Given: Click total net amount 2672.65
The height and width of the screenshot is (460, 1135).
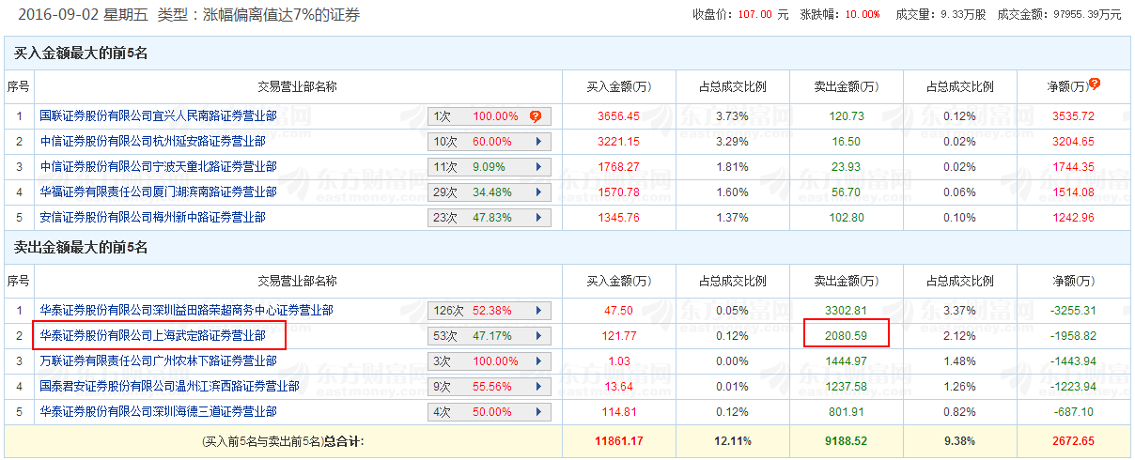Looking at the screenshot, I should coord(1073,440).
